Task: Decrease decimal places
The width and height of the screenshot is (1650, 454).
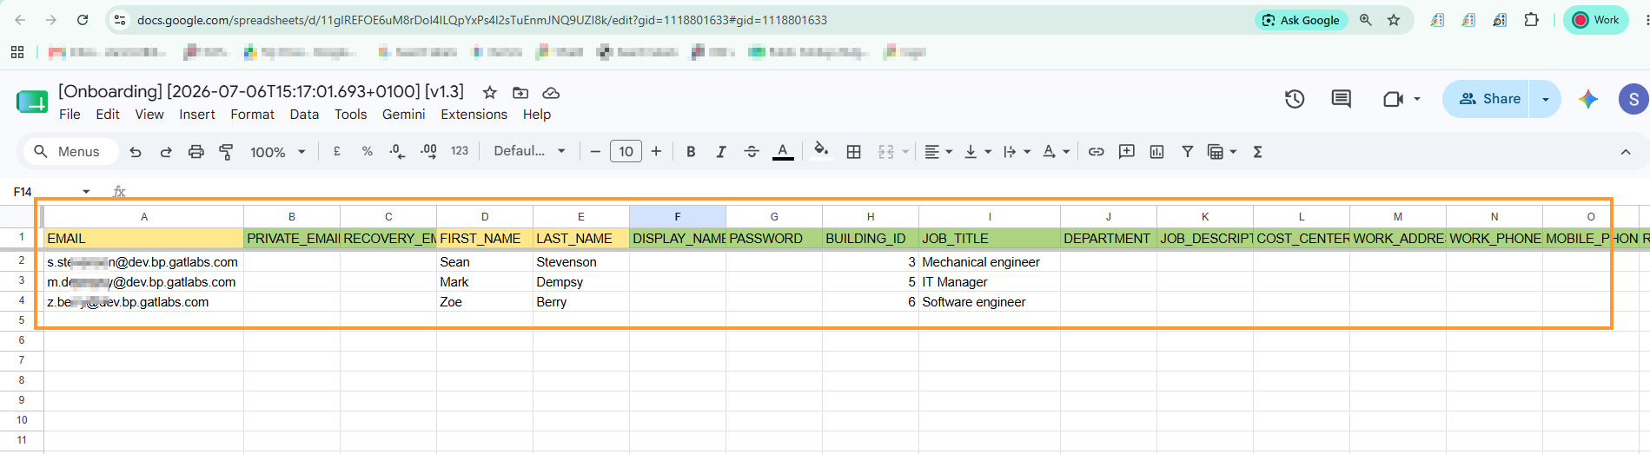Action: pos(397,151)
